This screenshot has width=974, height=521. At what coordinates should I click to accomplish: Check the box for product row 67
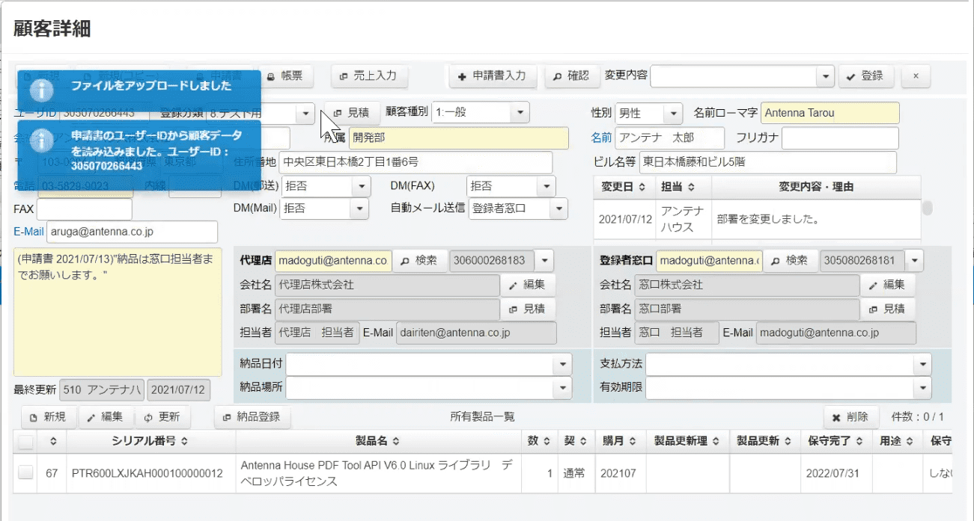[x=25, y=472]
